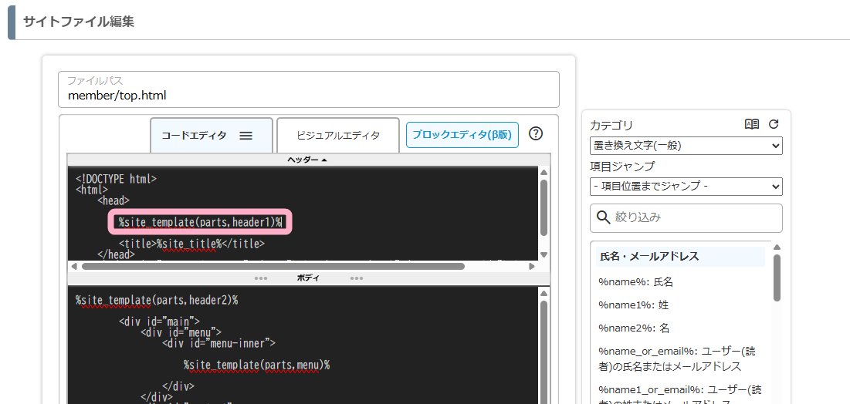The image size is (850, 404).
Task: Open the ブロックエディタ(β版) button
Action: (x=462, y=135)
